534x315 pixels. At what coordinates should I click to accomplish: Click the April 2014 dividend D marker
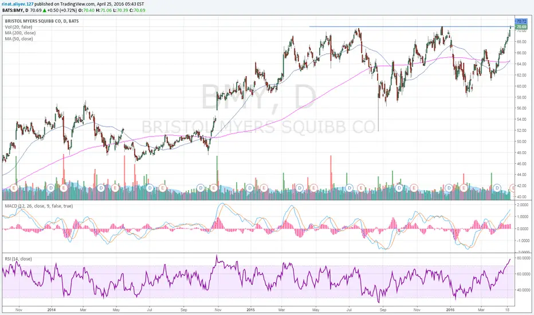(x=101, y=188)
